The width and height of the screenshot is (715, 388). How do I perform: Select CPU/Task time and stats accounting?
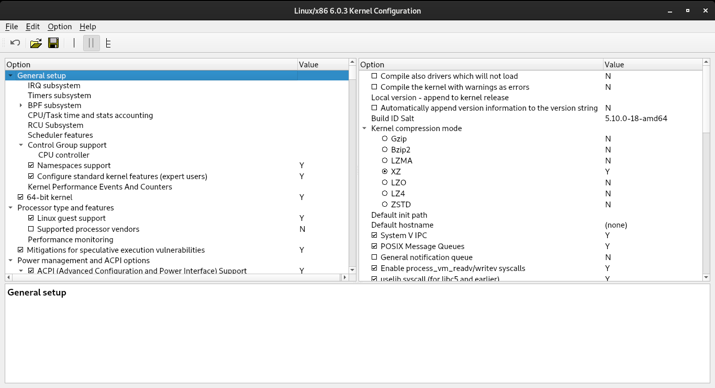(x=90, y=115)
